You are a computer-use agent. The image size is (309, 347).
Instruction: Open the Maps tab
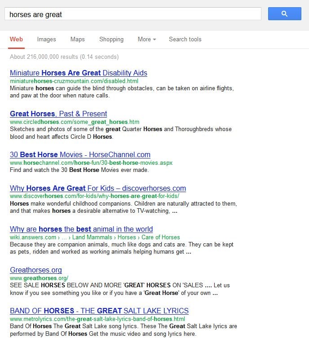click(x=77, y=40)
